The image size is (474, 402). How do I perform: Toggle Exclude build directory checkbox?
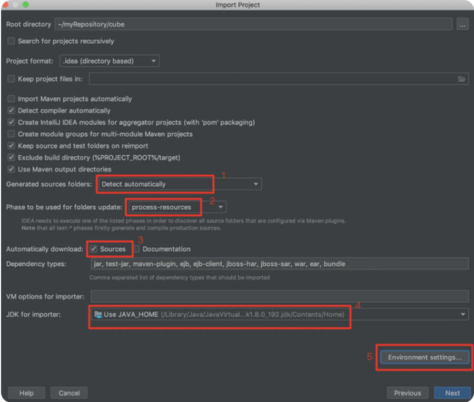tap(11, 157)
